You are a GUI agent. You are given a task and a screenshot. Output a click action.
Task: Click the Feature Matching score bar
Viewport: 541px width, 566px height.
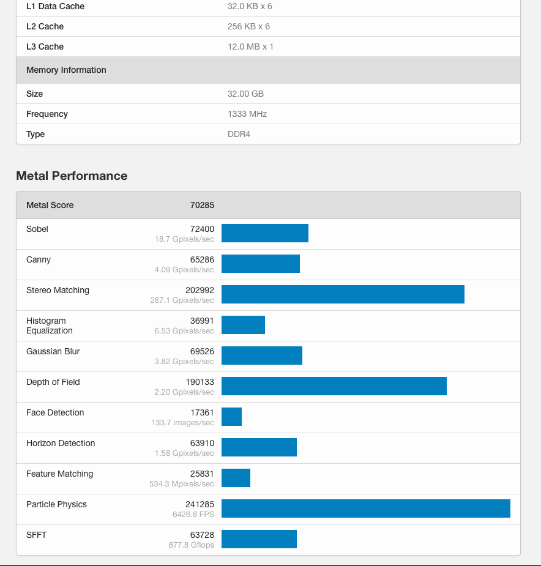point(236,478)
